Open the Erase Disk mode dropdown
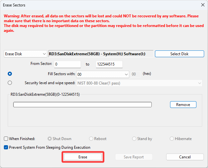 click(26, 54)
